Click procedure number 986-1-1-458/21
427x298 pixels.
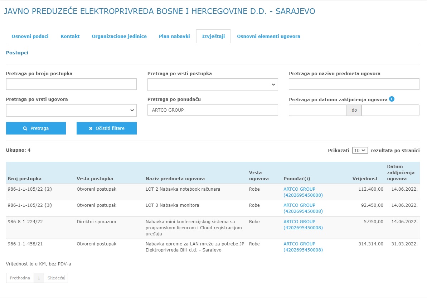pyautogui.click(x=25, y=244)
